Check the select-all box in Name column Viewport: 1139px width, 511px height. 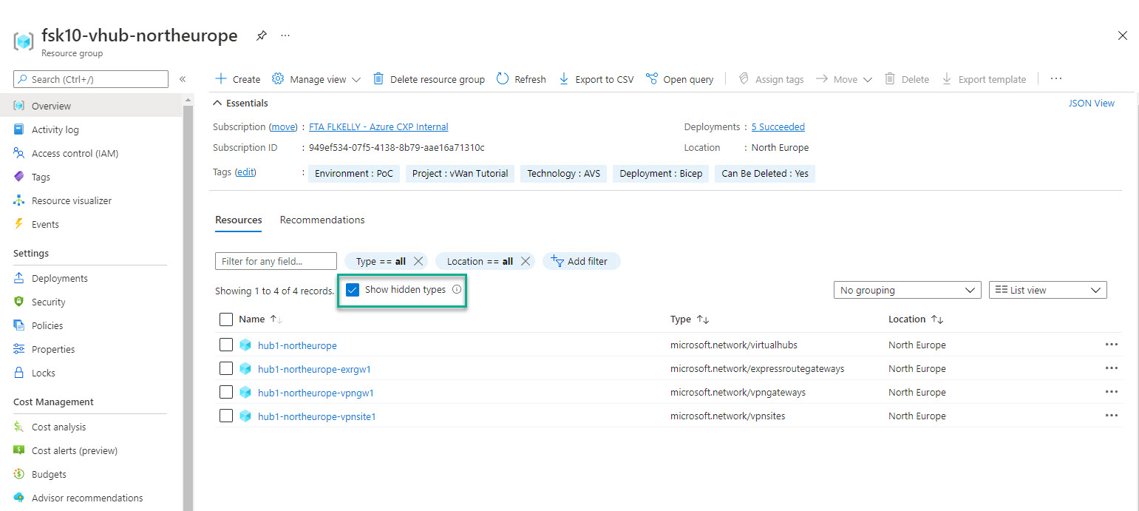(226, 319)
